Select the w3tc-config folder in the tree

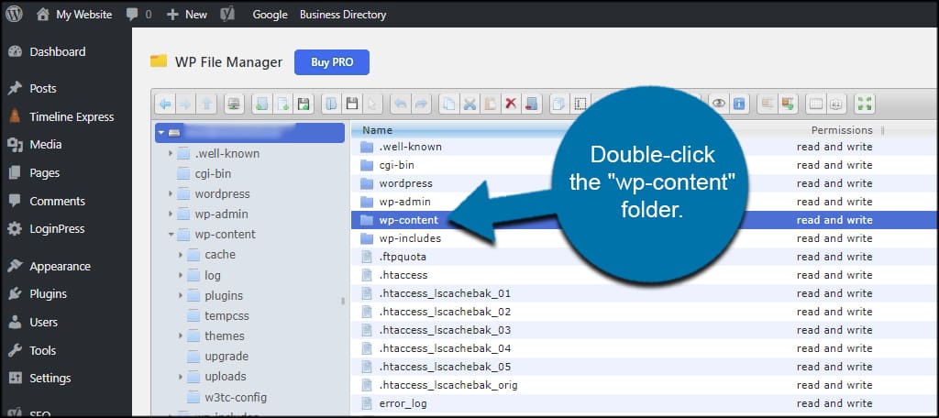coord(236,397)
